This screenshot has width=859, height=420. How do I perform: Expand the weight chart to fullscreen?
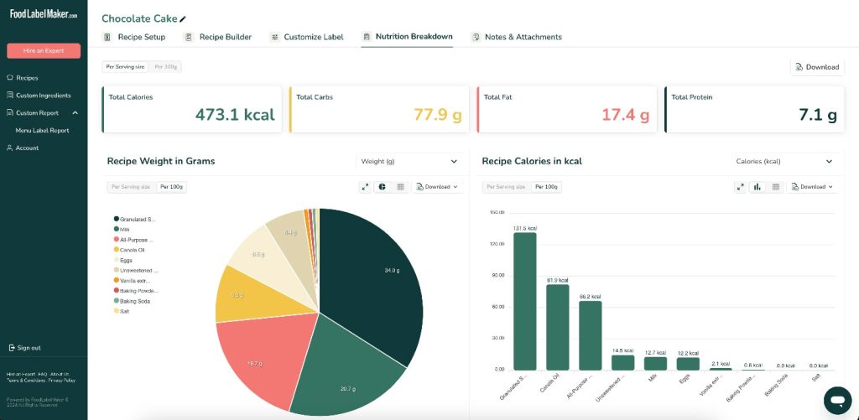point(365,187)
